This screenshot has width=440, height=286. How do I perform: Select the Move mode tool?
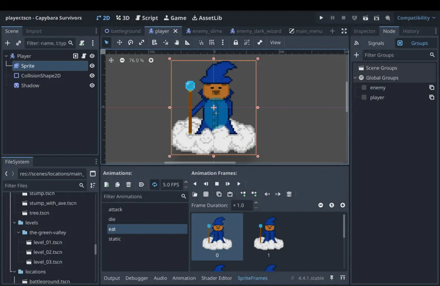click(119, 42)
